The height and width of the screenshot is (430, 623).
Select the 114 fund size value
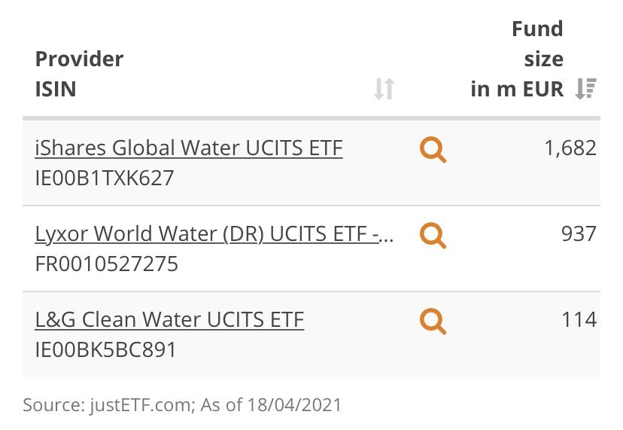(579, 320)
